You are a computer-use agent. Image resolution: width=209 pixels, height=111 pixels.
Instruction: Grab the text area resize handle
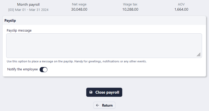click(x=199, y=55)
